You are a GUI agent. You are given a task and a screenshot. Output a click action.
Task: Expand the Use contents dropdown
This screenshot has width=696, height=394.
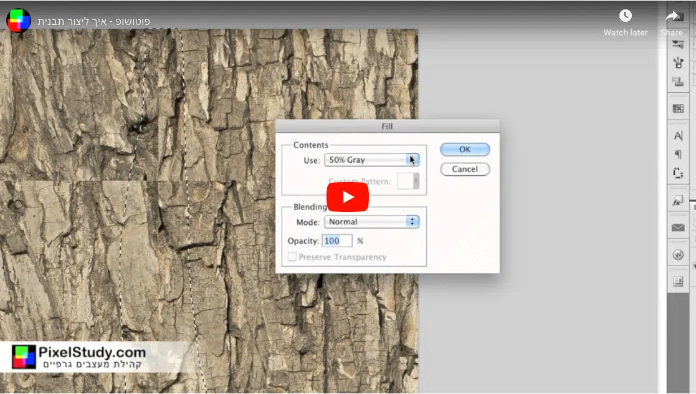371,160
